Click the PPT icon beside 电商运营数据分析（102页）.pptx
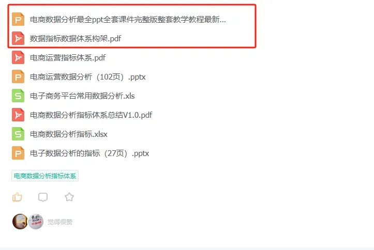 pos(18,76)
